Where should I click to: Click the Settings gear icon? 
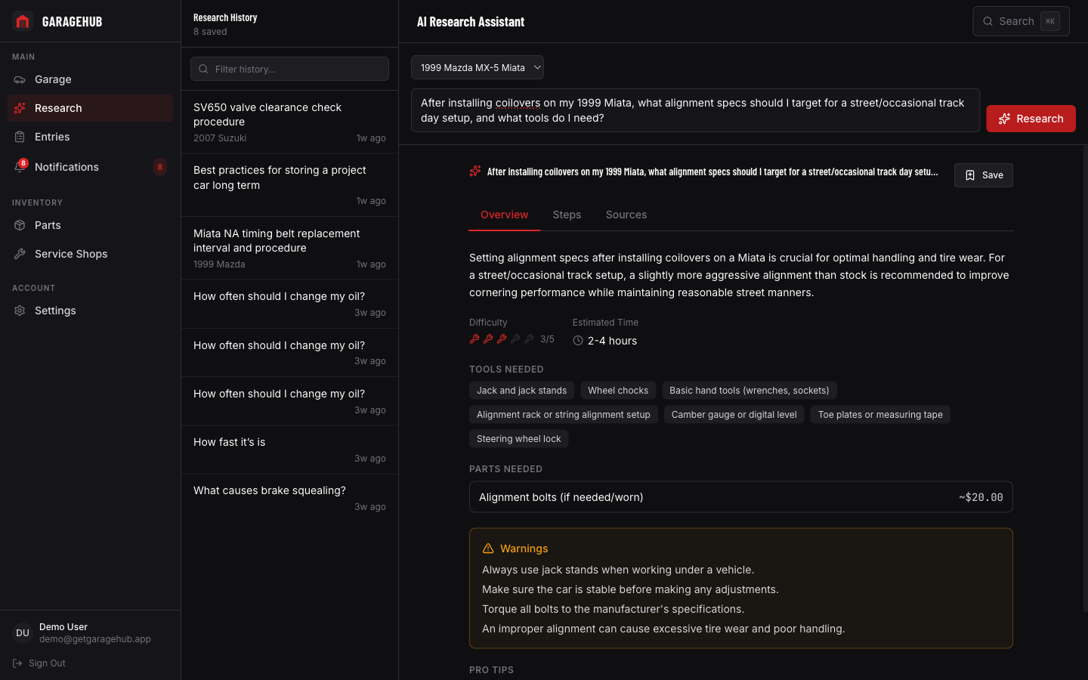(20, 311)
